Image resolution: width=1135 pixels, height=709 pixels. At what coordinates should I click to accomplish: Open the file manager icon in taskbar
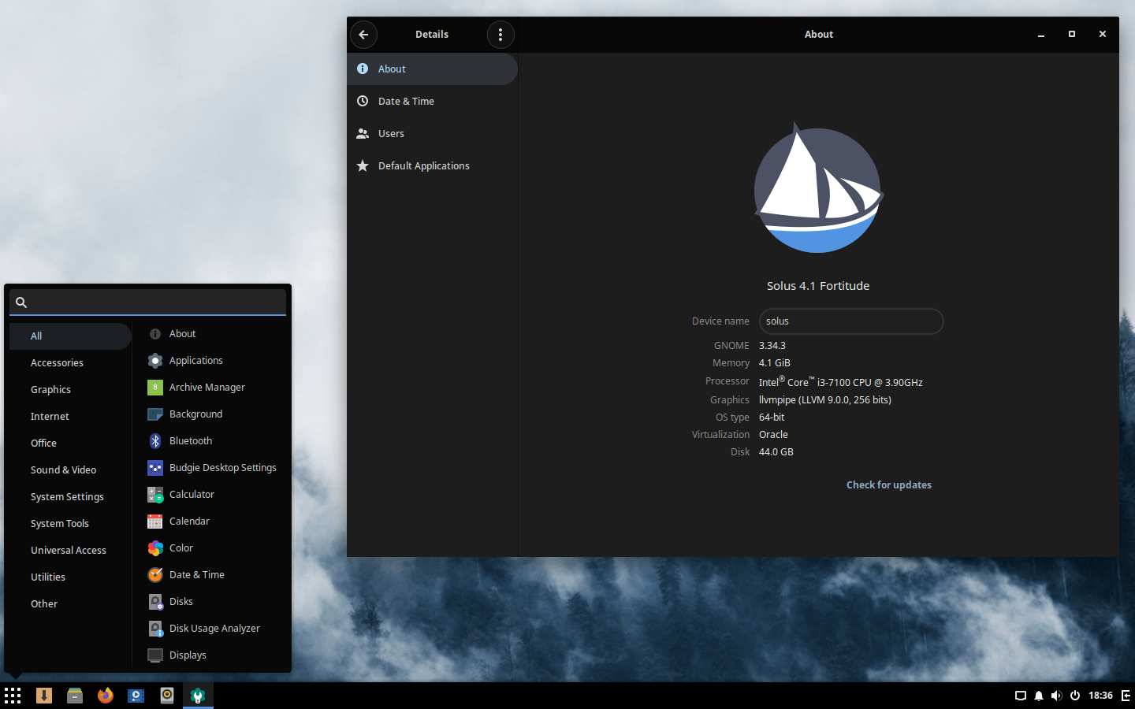[x=75, y=696]
